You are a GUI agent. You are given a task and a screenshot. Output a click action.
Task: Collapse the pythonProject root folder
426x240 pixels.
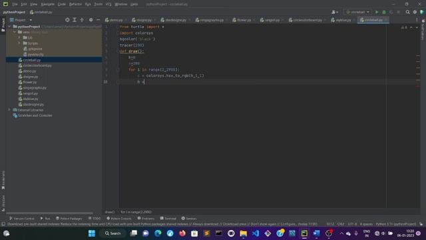9,27
